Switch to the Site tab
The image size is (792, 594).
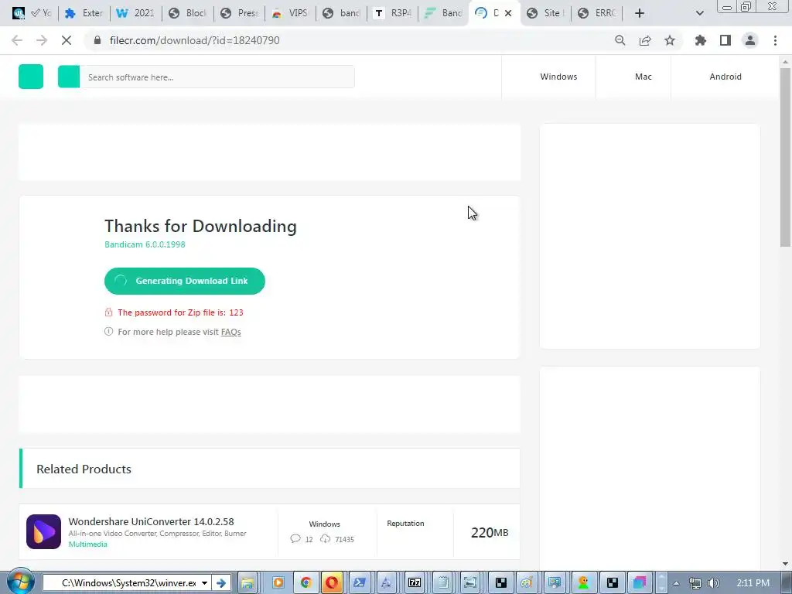pyautogui.click(x=545, y=13)
